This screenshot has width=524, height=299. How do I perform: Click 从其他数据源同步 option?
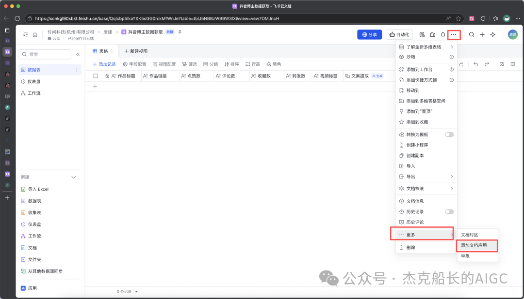pyautogui.click(x=42, y=271)
